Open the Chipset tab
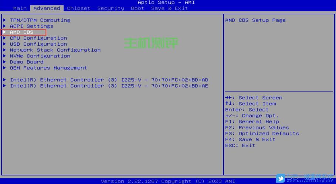Viewport: 336px width, 184px height. pos(78,8)
